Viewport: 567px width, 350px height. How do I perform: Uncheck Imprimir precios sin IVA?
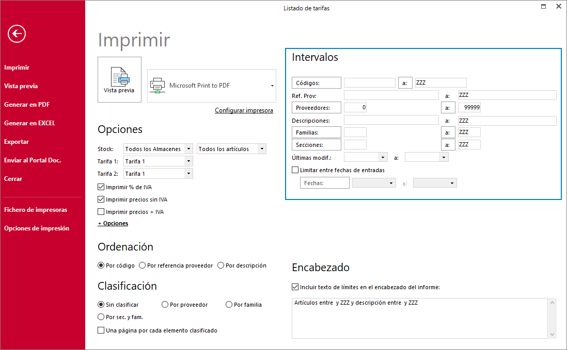tap(101, 199)
